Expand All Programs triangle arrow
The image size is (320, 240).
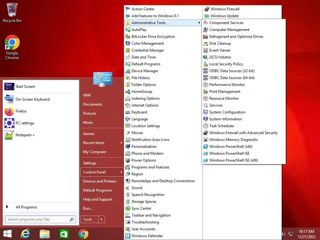click(7, 207)
